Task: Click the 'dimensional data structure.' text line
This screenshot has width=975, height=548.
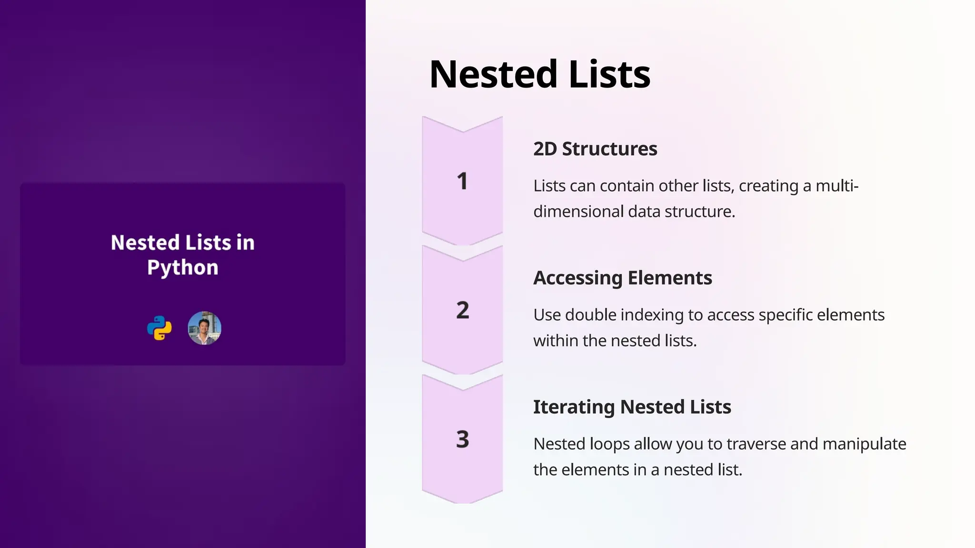Action: point(634,211)
